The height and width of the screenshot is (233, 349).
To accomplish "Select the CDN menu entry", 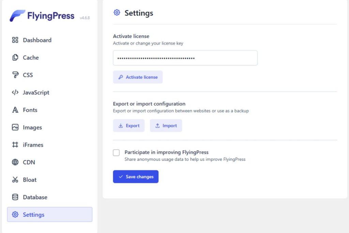I will click(x=50, y=162).
